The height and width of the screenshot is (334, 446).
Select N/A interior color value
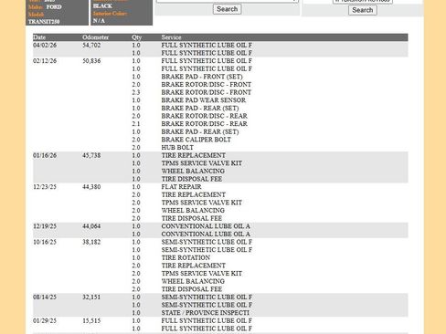point(99,21)
